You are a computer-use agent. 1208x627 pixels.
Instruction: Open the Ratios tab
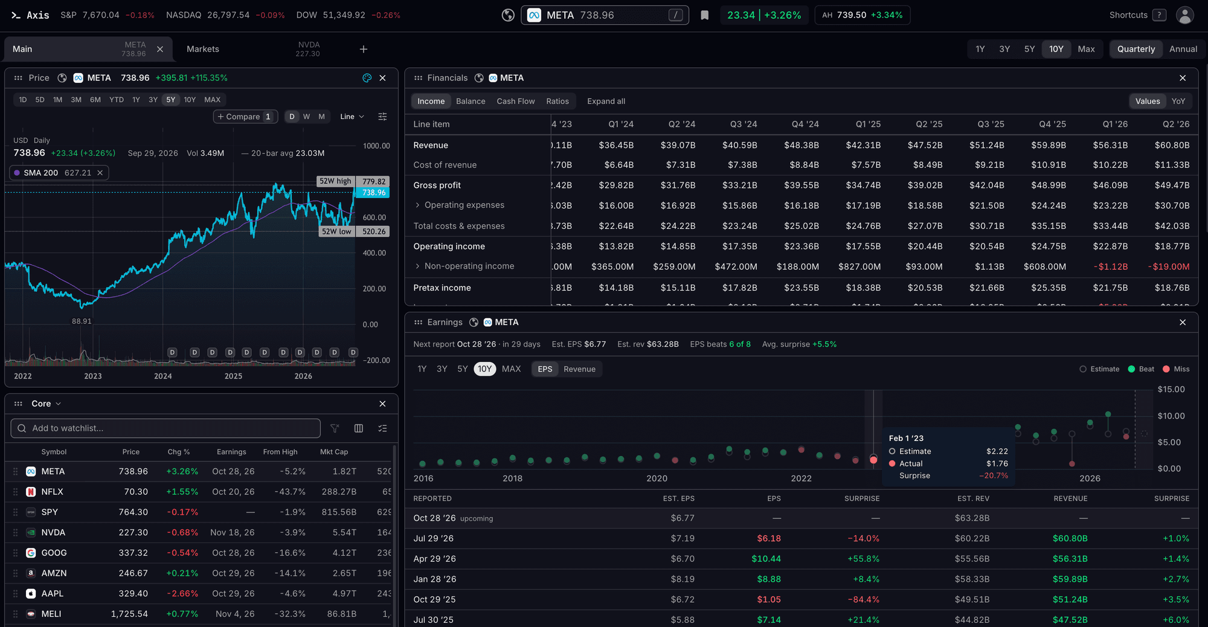pyautogui.click(x=557, y=101)
